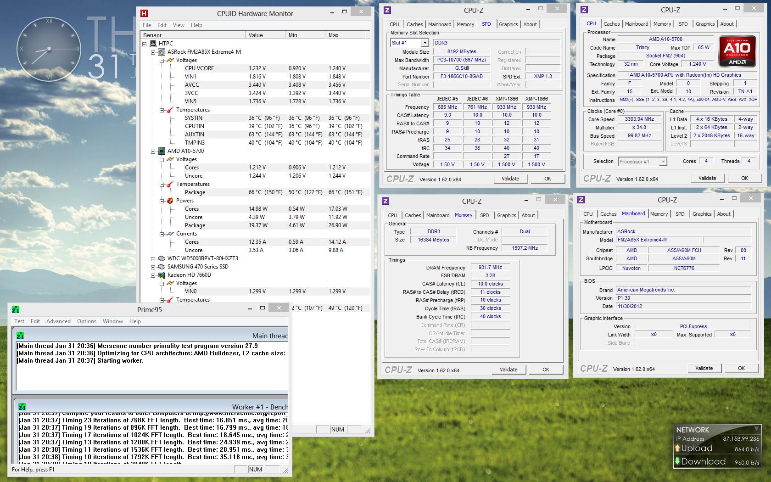Click the Sensor column header

pyautogui.click(x=193, y=35)
